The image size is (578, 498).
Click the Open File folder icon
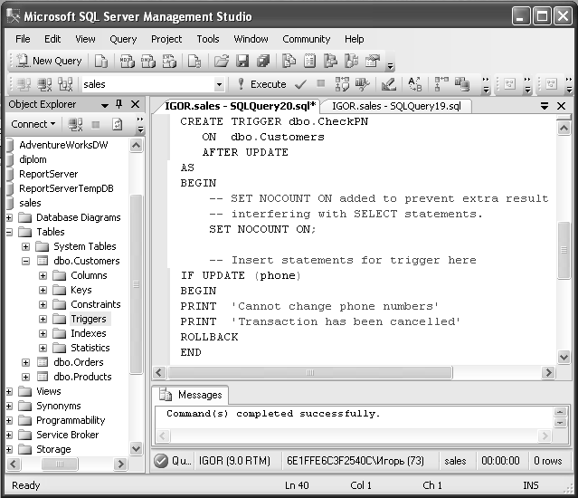pos(222,61)
